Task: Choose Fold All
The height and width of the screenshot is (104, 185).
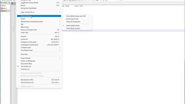Action: pos(39,37)
